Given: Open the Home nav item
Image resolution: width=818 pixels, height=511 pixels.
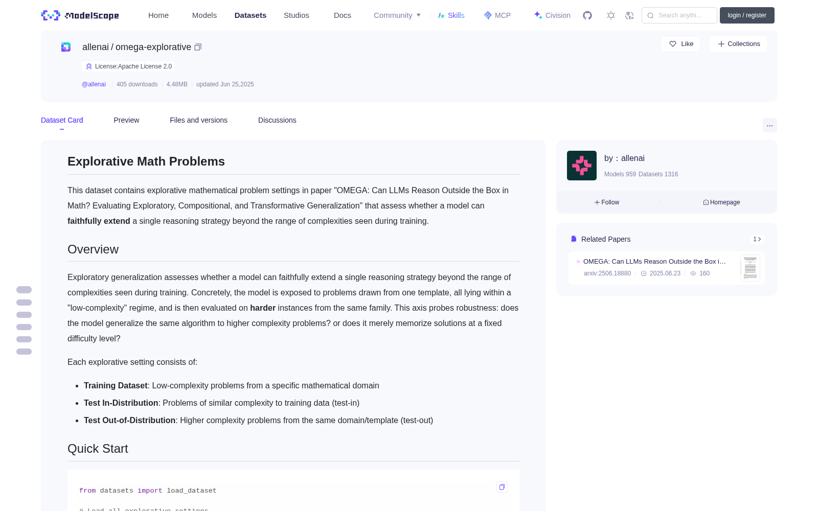Looking at the screenshot, I should click(x=158, y=15).
